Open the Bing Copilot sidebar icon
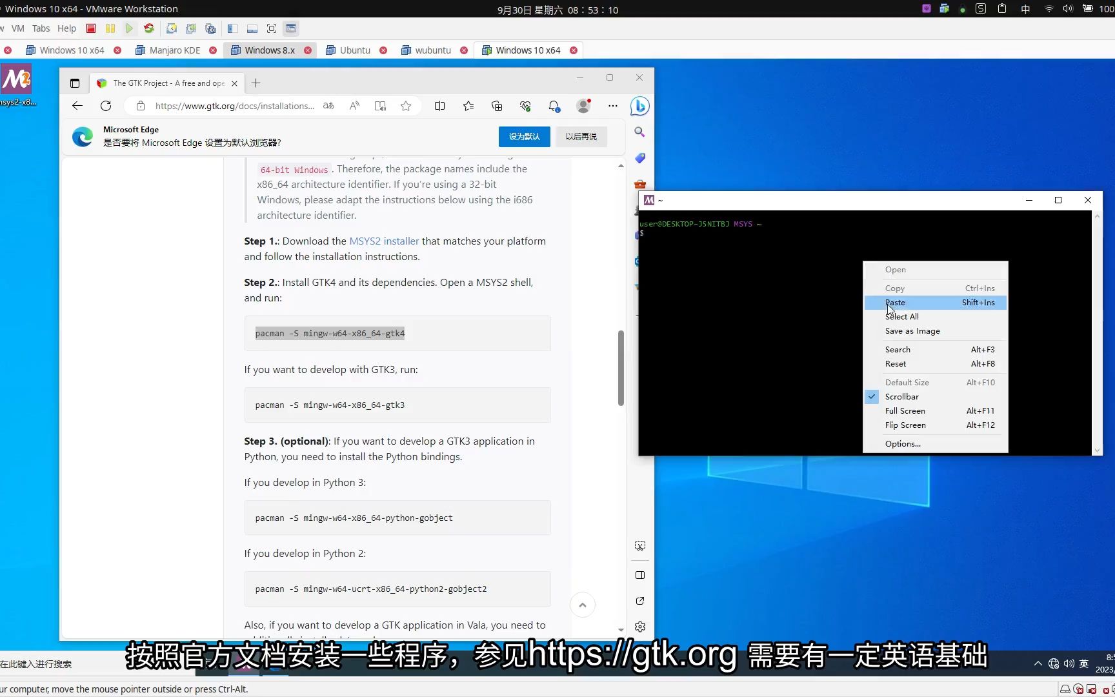This screenshot has height=697, width=1115. pos(639,106)
